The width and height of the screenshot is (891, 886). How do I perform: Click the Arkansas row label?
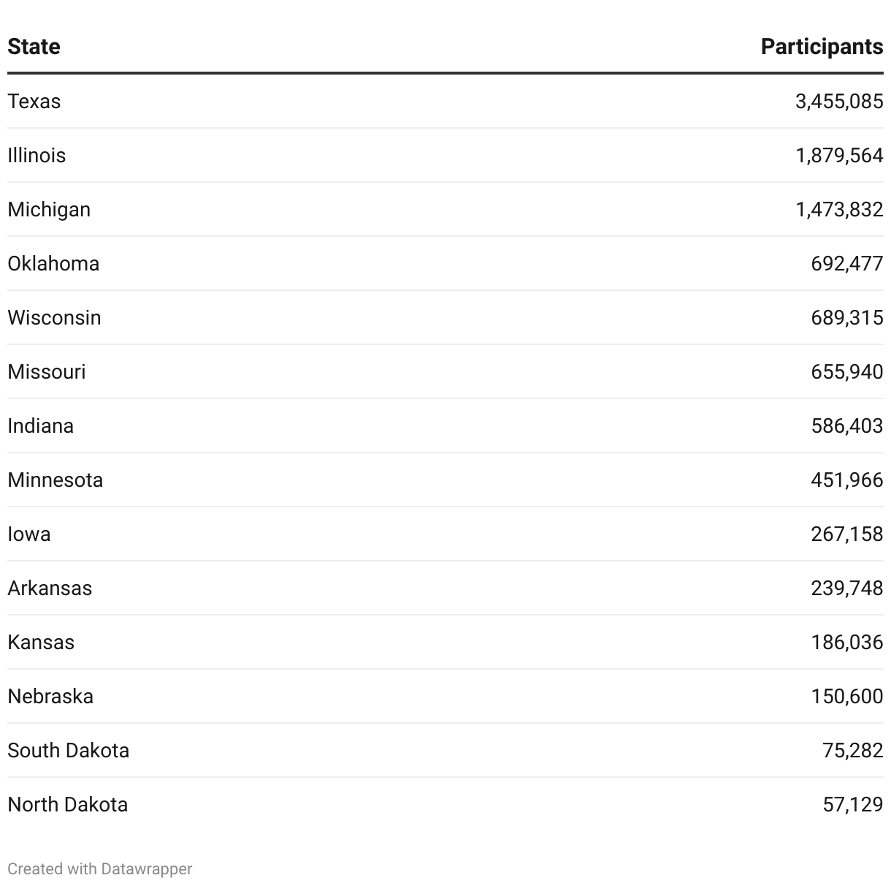[50, 588]
